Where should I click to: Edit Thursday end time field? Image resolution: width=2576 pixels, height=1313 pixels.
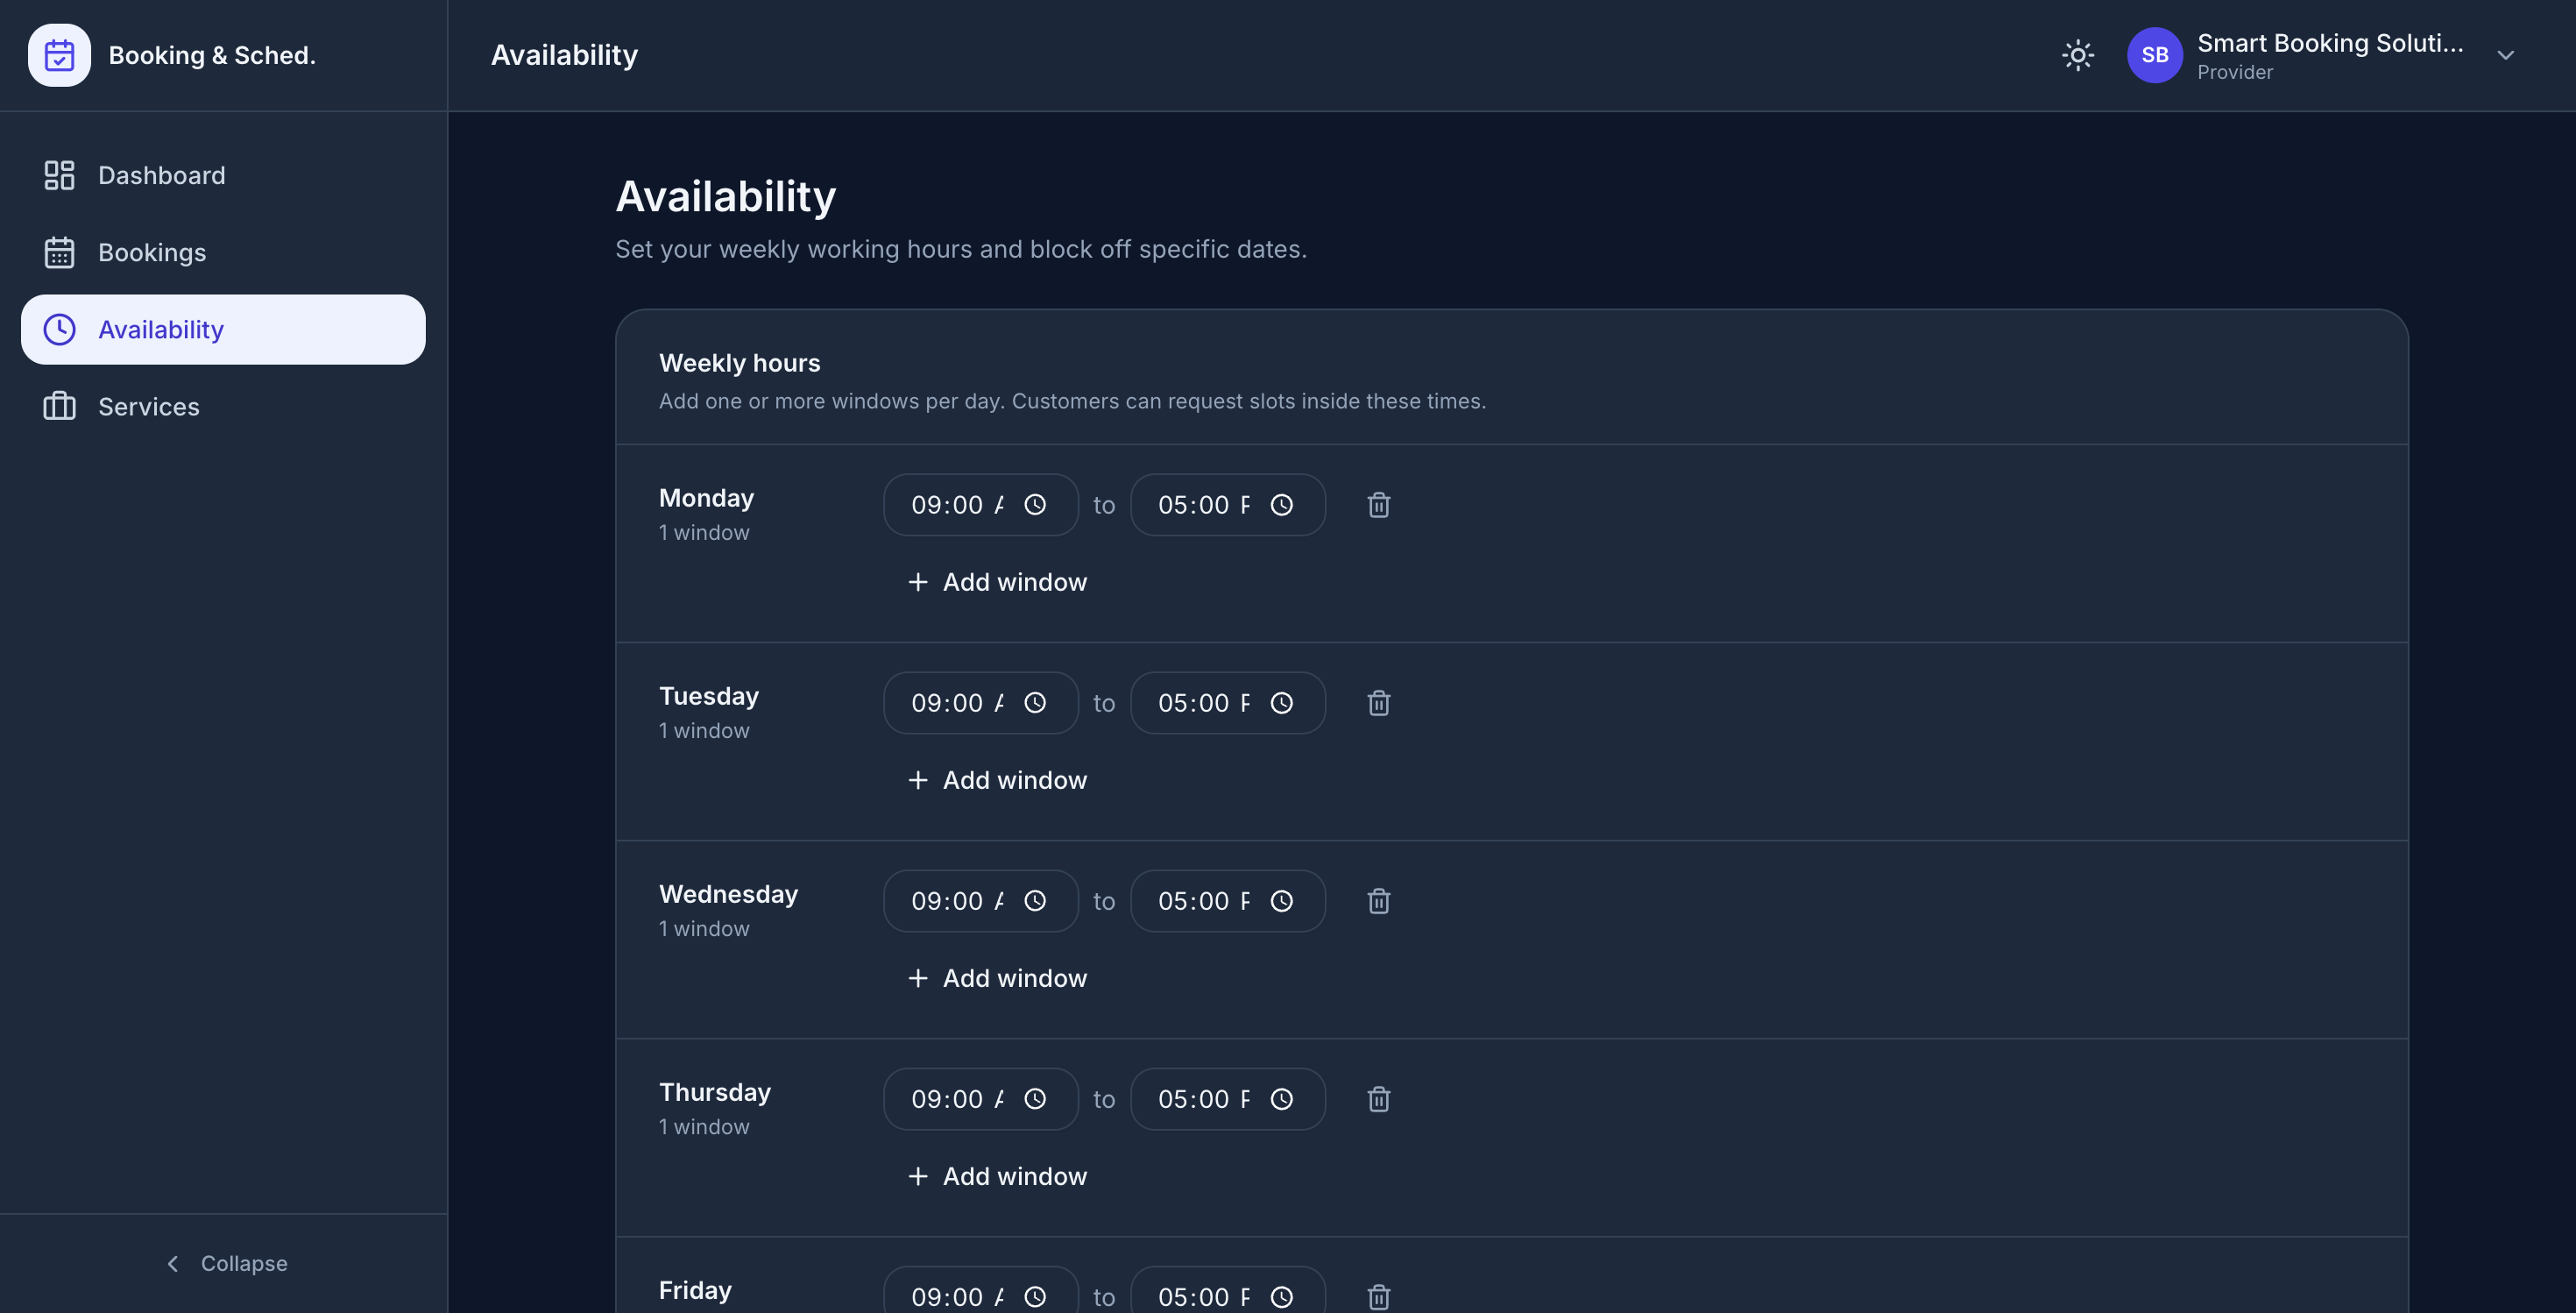pos(1227,1099)
